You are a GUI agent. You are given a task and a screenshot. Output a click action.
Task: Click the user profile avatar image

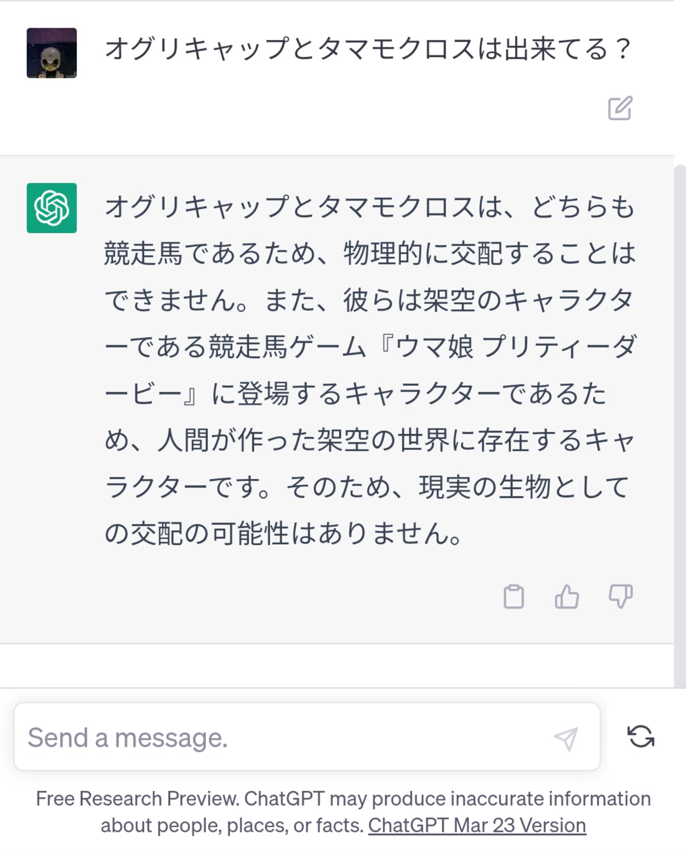[x=52, y=53]
